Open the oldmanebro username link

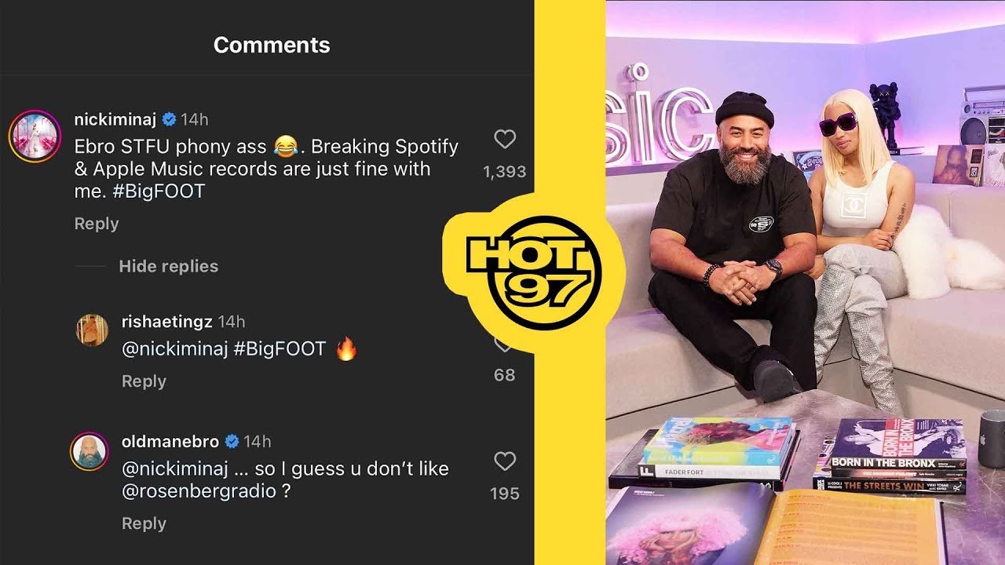(x=170, y=441)
